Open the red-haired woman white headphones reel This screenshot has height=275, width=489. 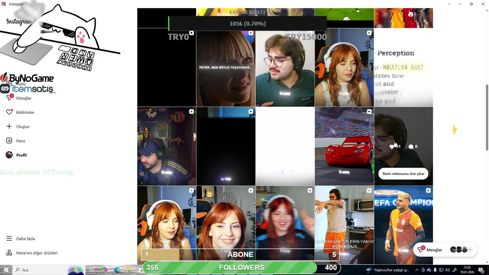tap(344, 67)
